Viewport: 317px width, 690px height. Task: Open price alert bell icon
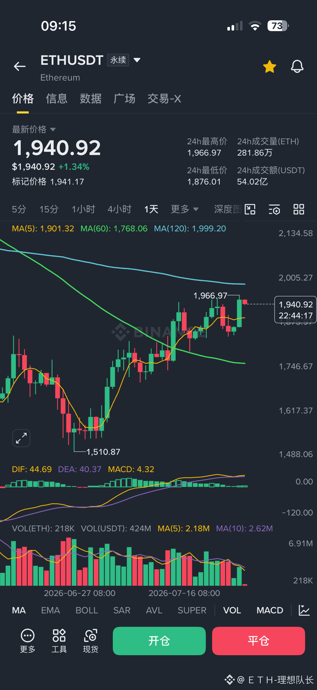click(x=297, y=67)
